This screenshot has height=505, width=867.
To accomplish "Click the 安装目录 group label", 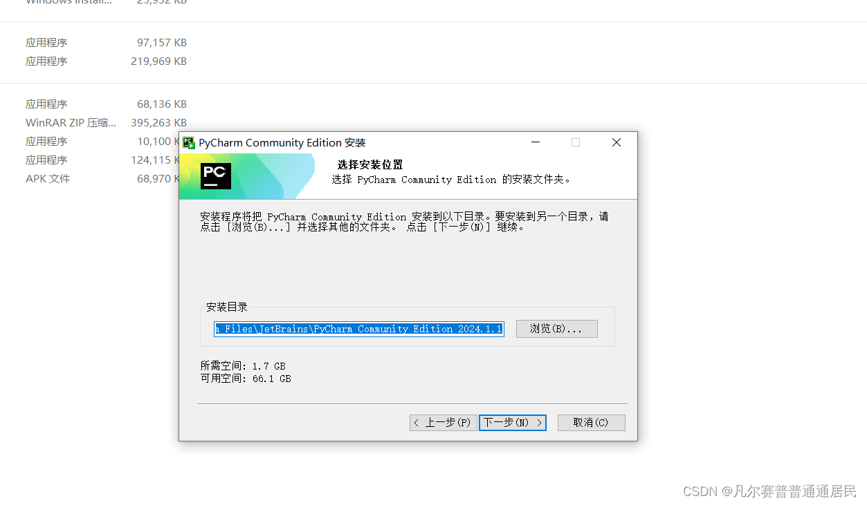I will (x=227, y=307).
